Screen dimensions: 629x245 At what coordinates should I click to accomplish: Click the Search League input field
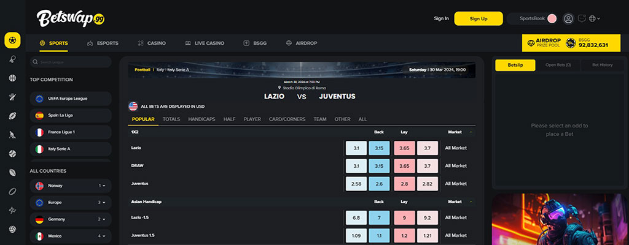coord(71,62)
